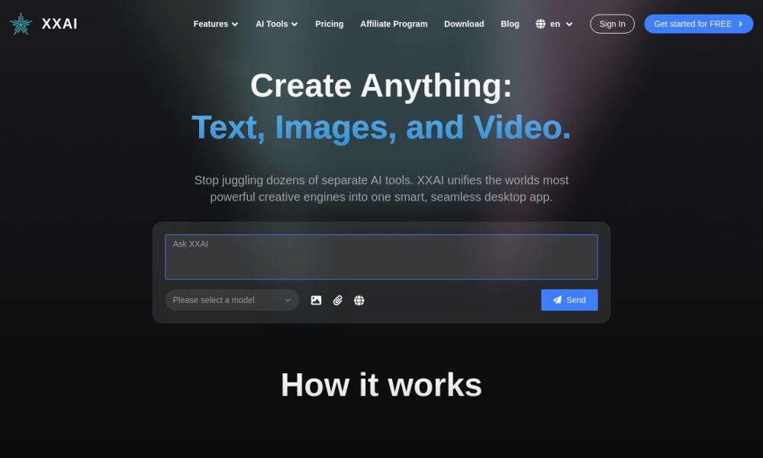Click the Text, Images, and Video. headline
This screenshot has width=763, height=458.
click(381, 127)
